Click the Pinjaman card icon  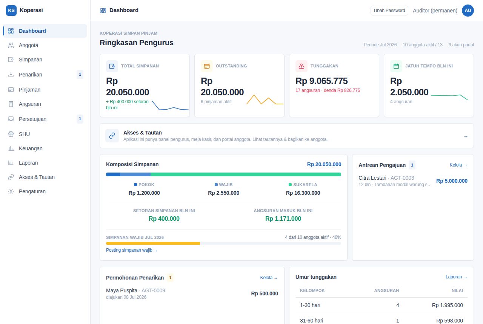(11, 90)
